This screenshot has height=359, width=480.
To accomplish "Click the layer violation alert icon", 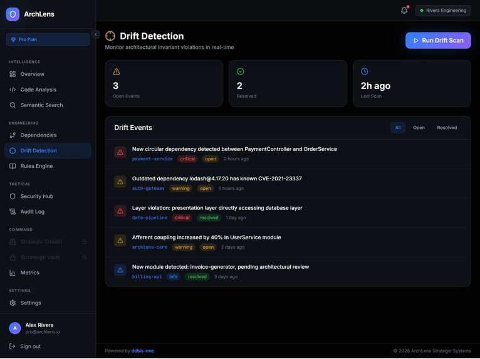I will tap(120, 211).
